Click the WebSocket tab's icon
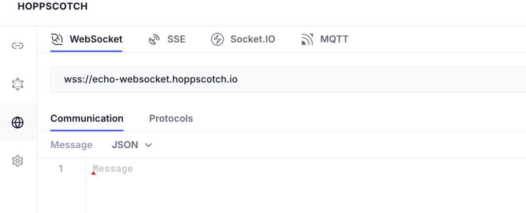The width and height of the screenshot is (526, 213). point(57,39)
